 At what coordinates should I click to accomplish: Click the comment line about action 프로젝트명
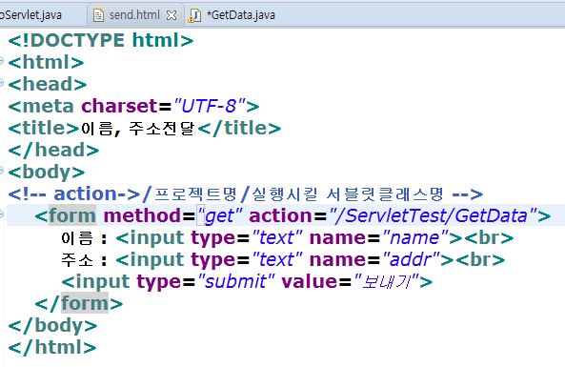click(246, 194)
